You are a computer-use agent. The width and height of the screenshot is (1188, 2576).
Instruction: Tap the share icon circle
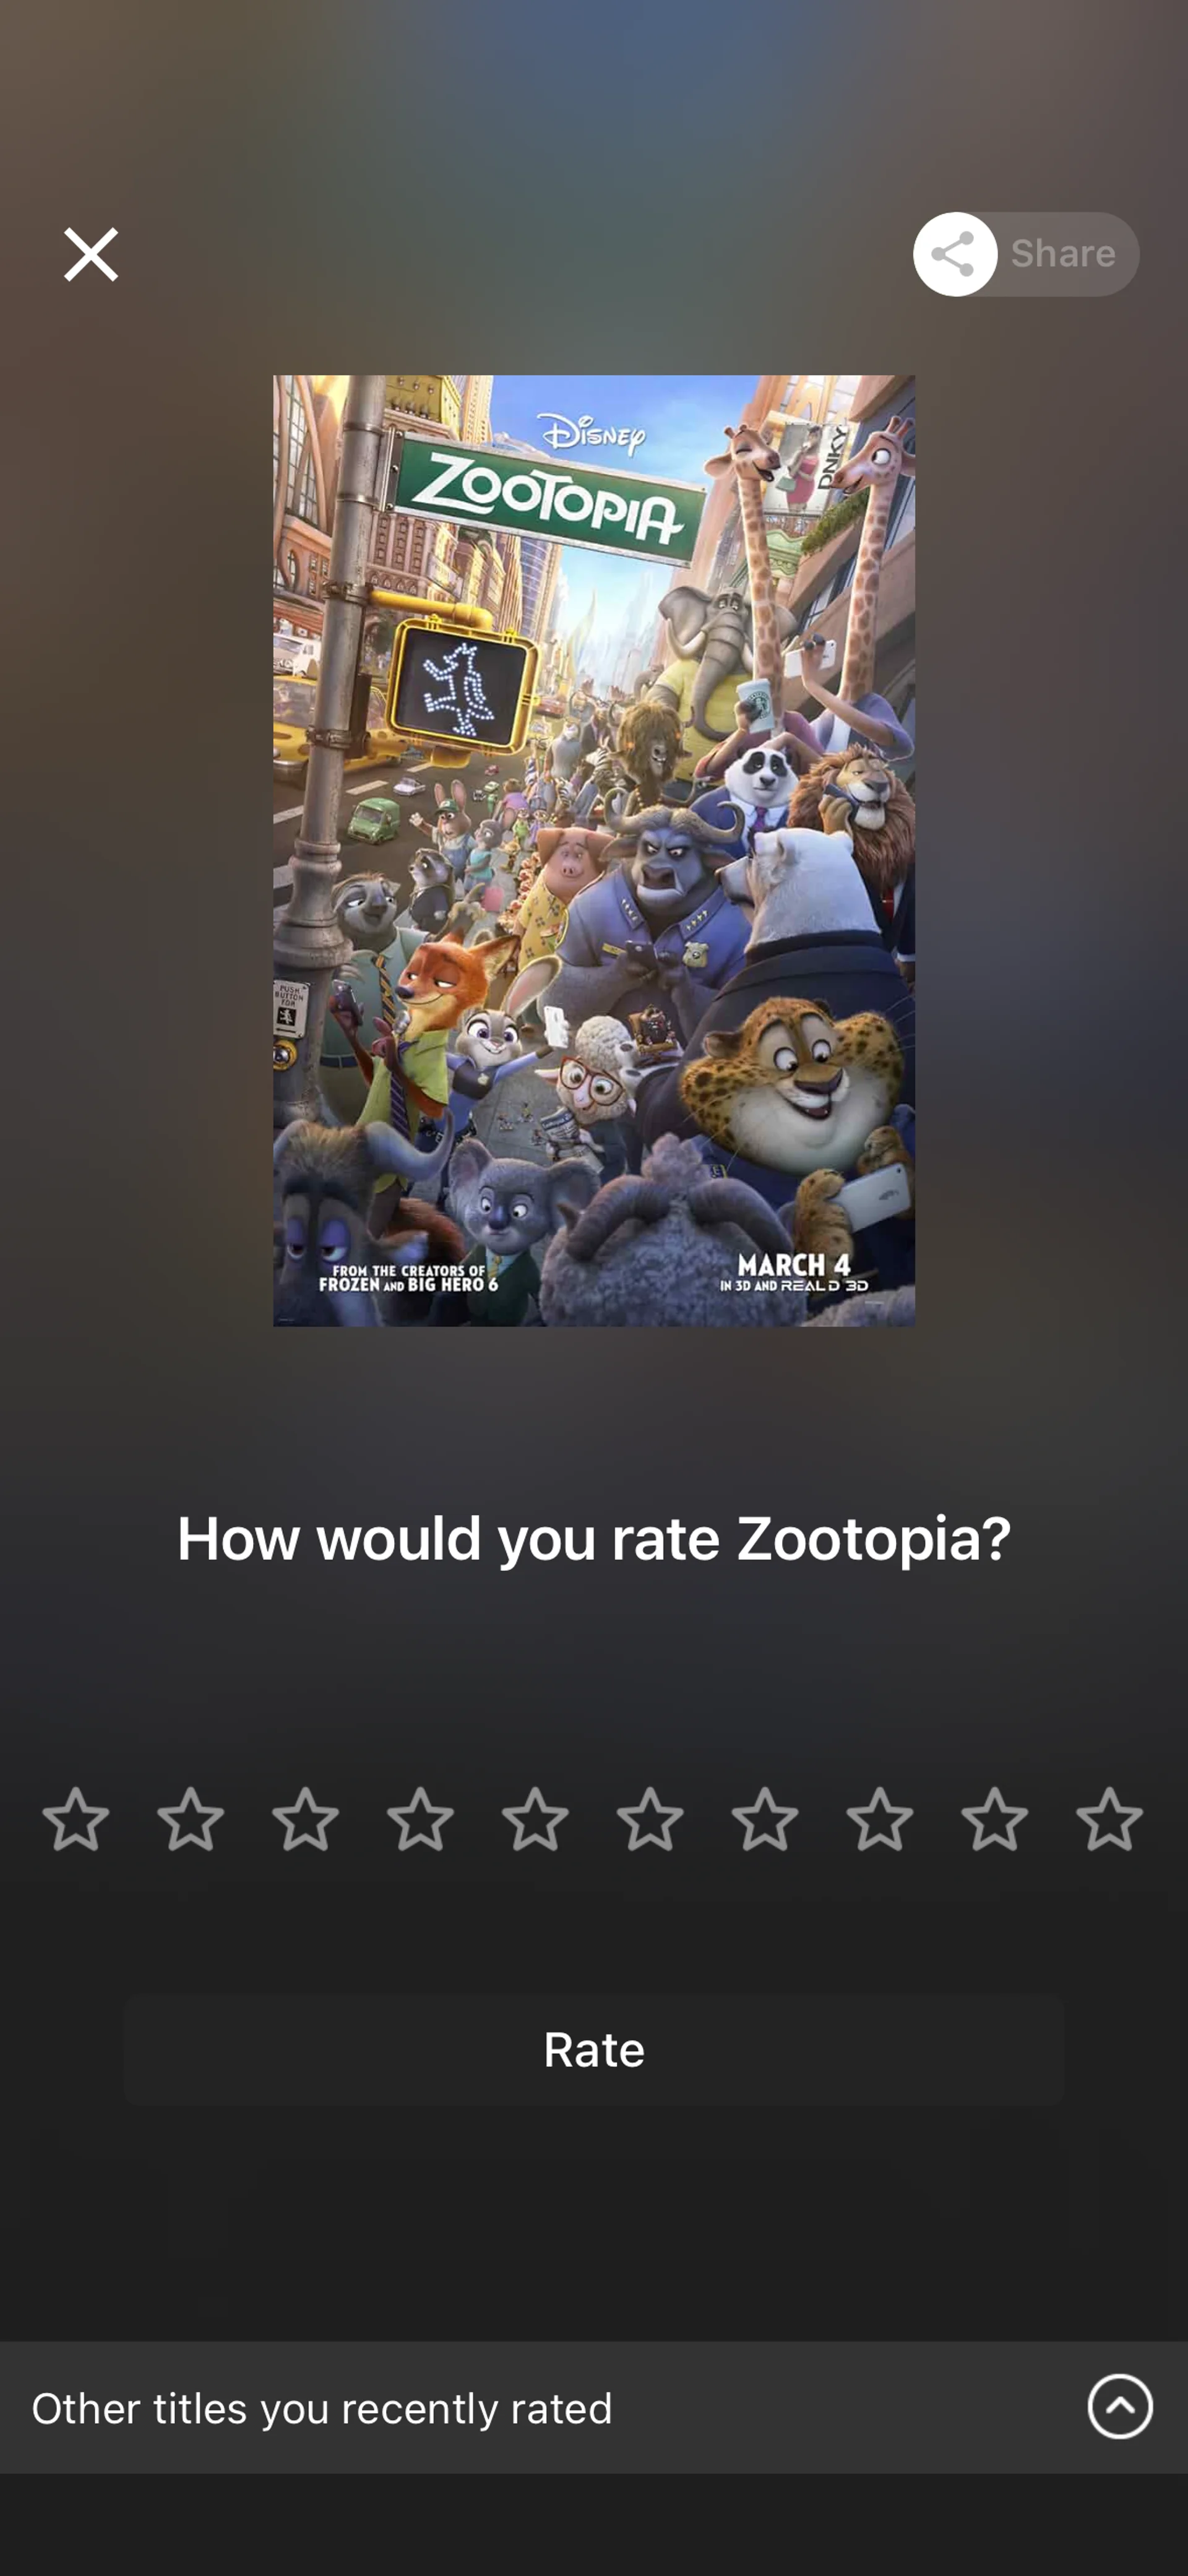click(954, 254)
